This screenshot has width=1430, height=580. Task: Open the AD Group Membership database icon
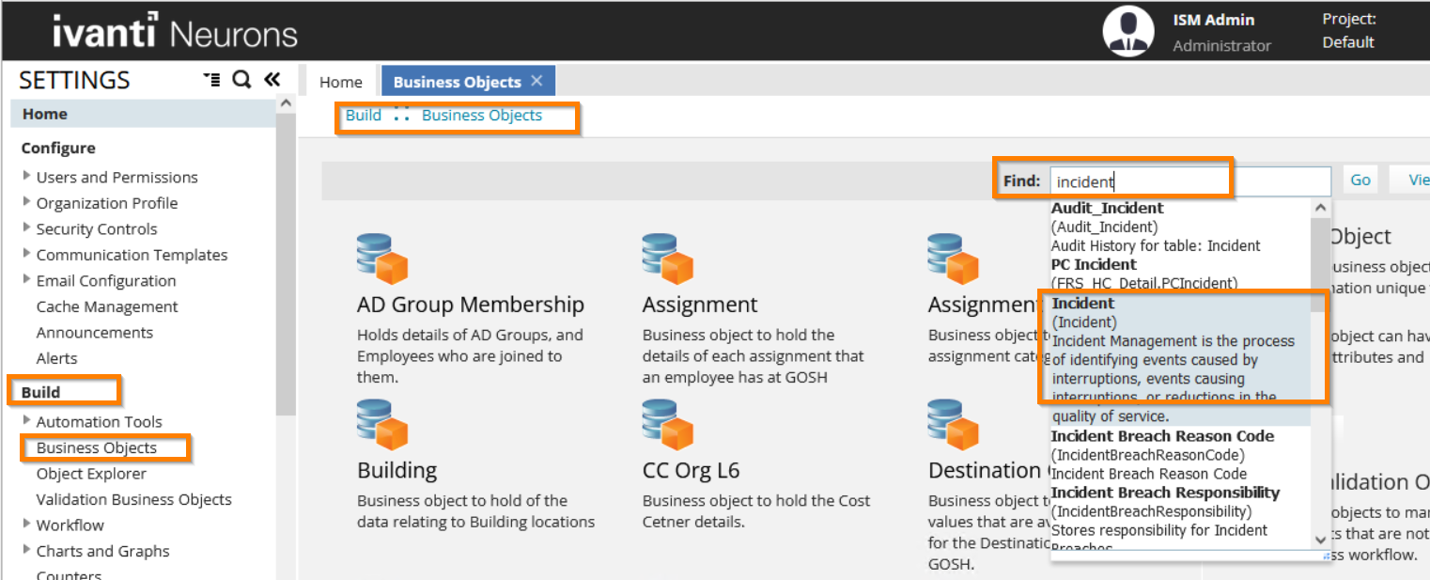[x=381, y=259]
